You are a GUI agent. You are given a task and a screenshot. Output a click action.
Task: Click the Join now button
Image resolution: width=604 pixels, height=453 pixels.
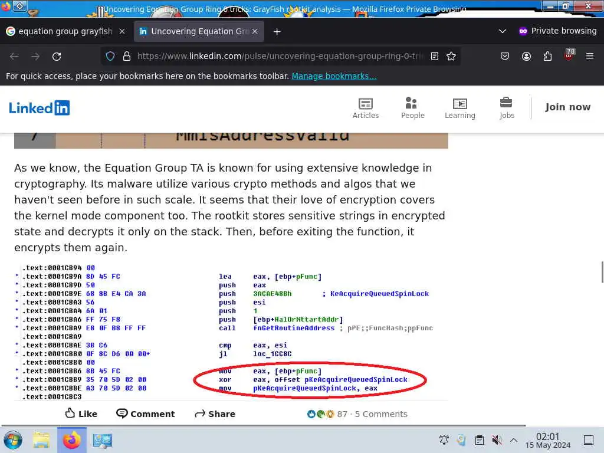(x=567, y=107)
